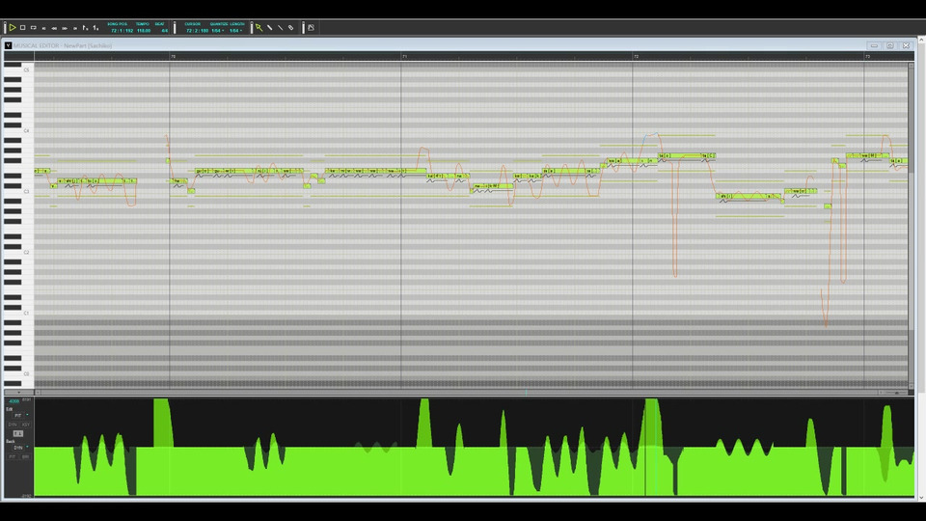Viewport: 926px width, 521px height.
Task: Click the end marker flag icon
Action: (95, 28)
